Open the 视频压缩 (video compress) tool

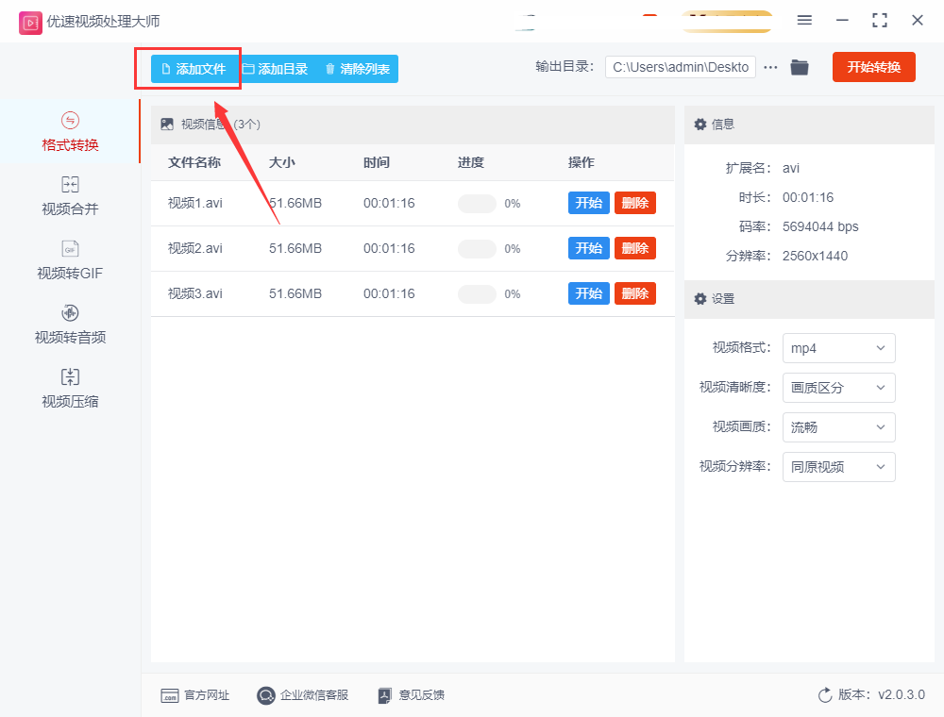click(x=68, y=388)
